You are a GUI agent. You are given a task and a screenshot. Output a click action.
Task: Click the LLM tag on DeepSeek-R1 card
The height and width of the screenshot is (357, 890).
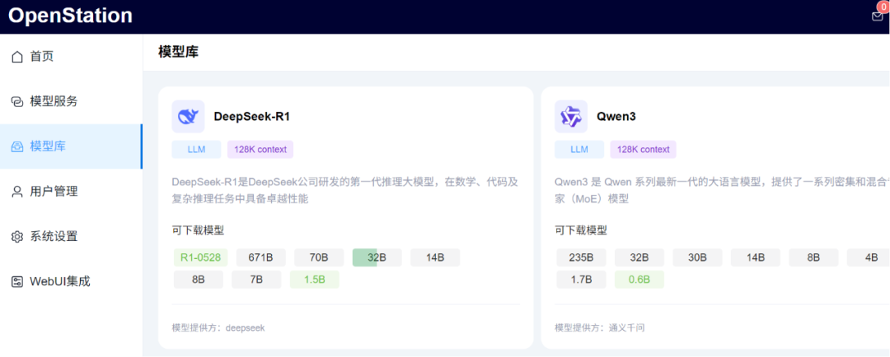click(196, 150)
